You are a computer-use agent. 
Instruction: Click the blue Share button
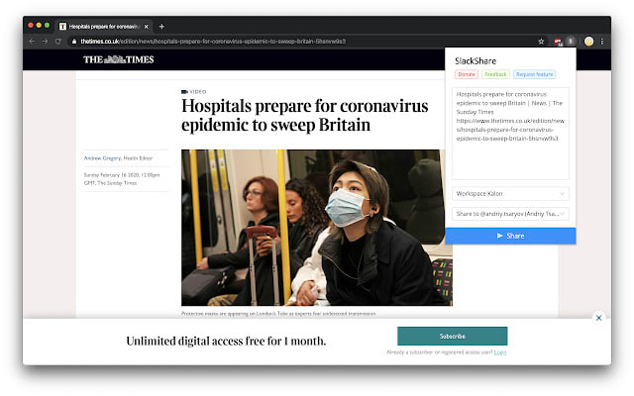coord(510,236)
